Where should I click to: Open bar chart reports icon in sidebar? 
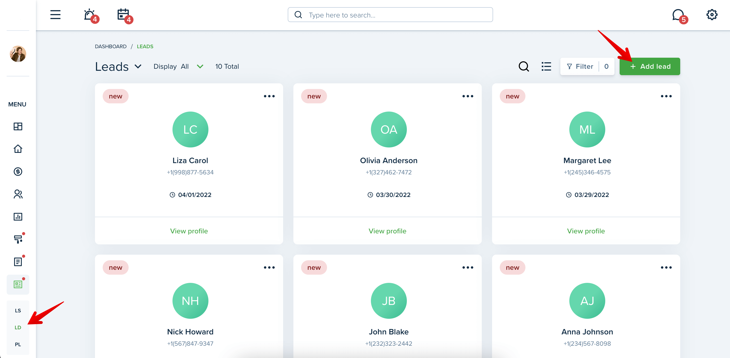[x=18, y=217]
